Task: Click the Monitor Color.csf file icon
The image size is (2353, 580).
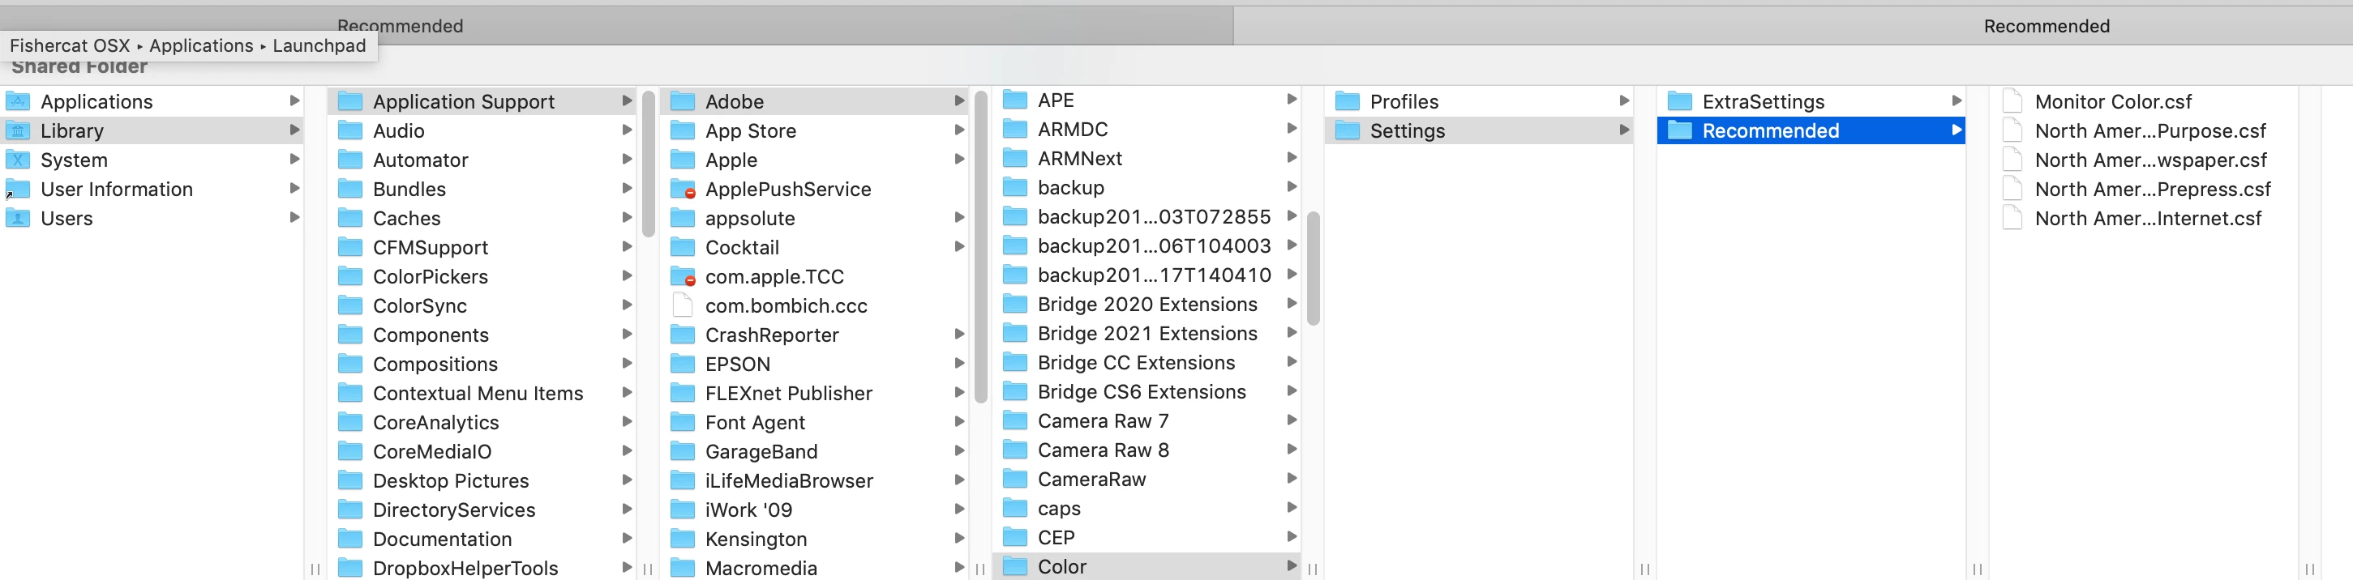Action: pos(2012,101)
